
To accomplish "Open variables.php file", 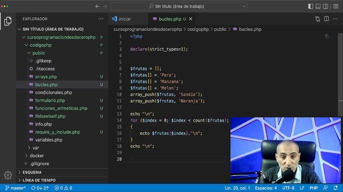I will click(x=49, y=140).
